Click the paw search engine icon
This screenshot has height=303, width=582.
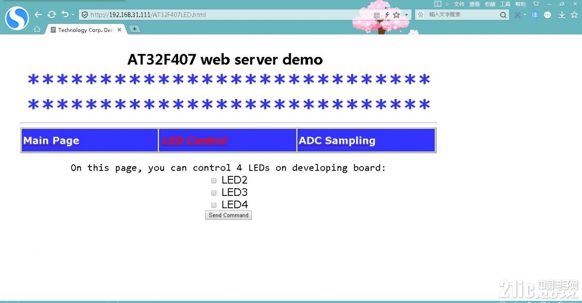[x=421, y=15]
